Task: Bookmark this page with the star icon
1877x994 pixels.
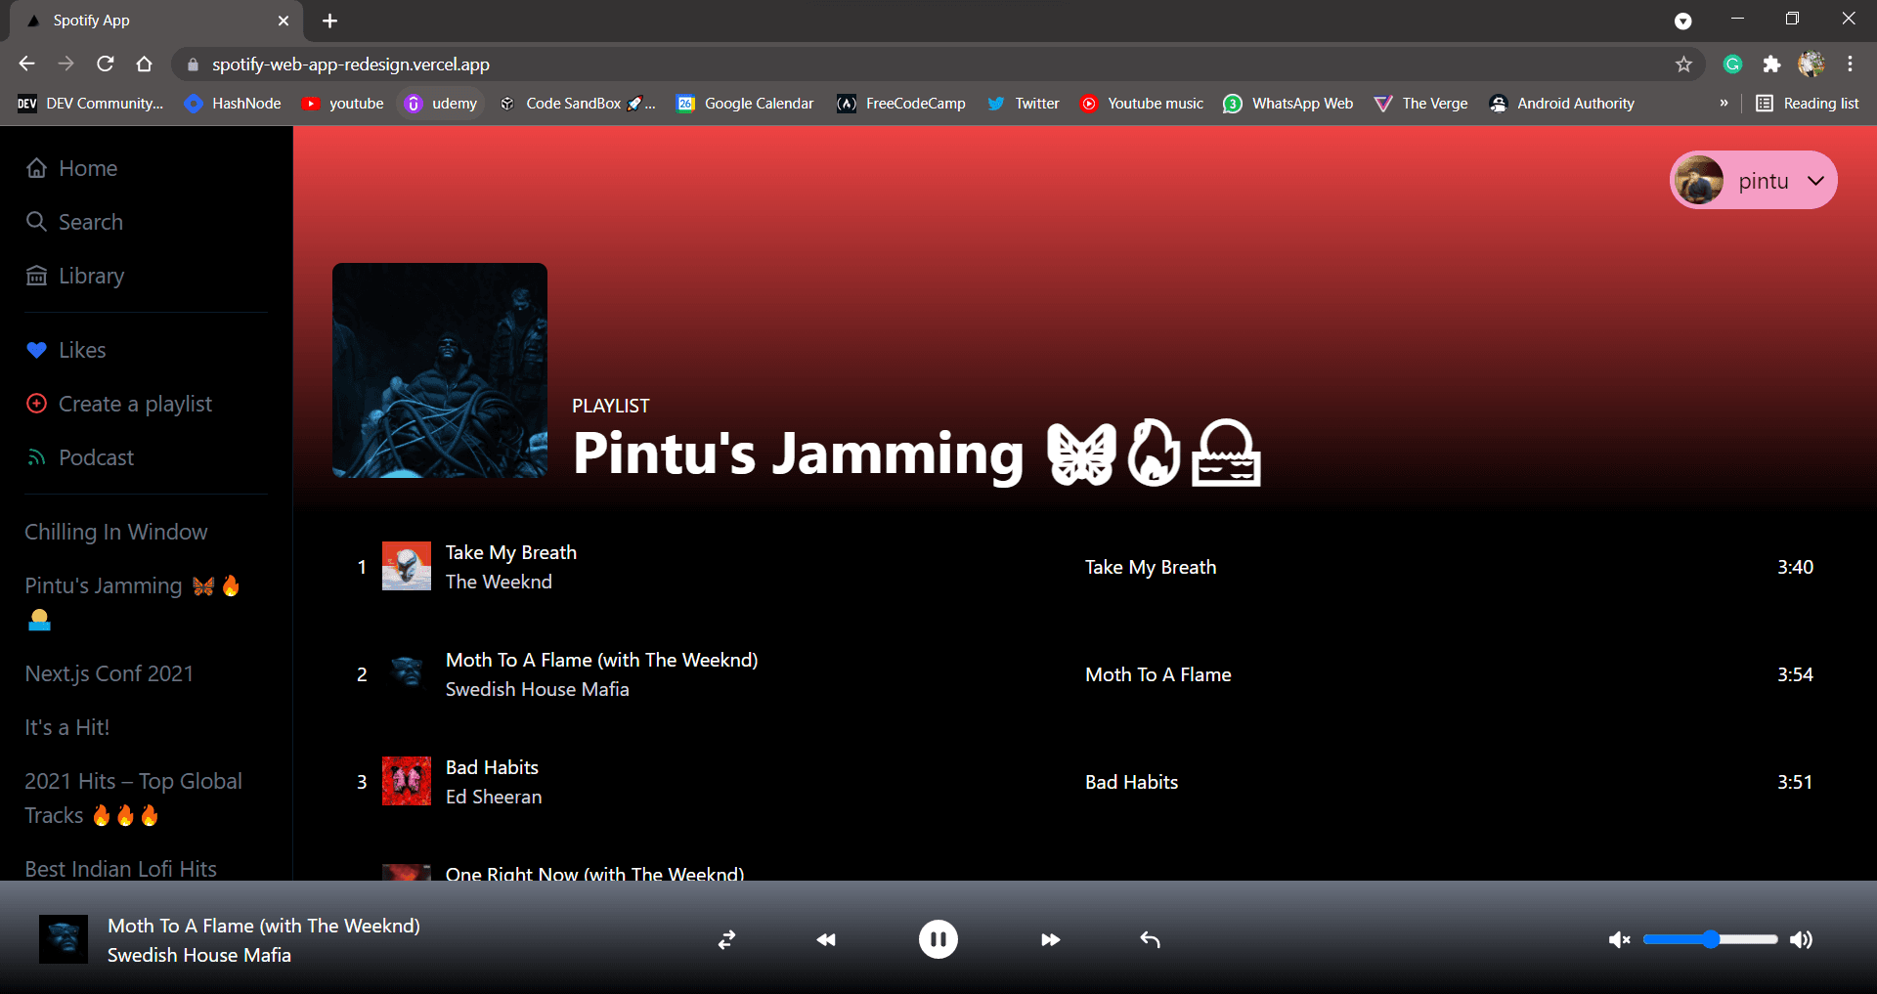Action: [x=1683, y=64]
